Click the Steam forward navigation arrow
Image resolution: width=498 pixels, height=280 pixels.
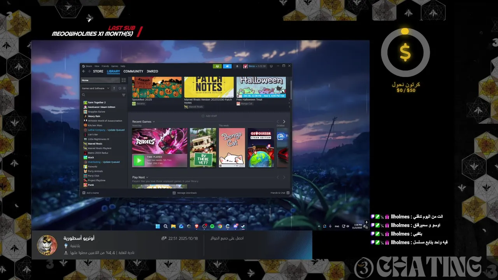click(x=89, y=72)
